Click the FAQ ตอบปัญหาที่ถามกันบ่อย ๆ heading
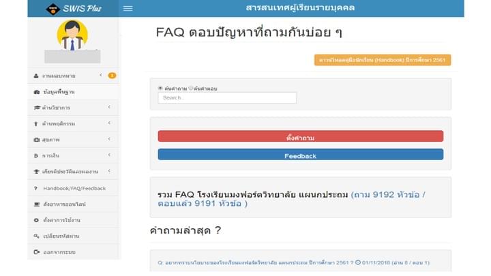Image resolution: width=491 pixels, height=276 pixels. click(249, 33)
